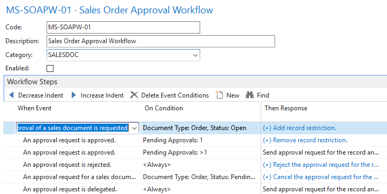Expand the When Event dropdown in selected row
The image size is (387, 194).
click(134, 128)
